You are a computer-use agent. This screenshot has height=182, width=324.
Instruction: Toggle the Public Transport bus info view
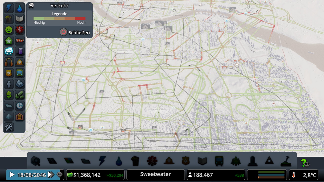(x=20, y=73)
